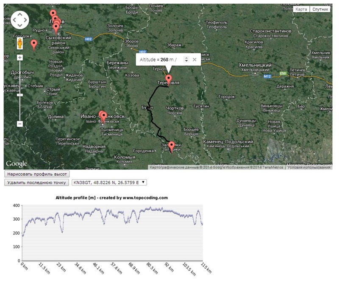Image resolution: width=342 pixels, height=281 pixels.
Task: Click the red marker at Залещики
Action: pyautogui.click(x=172, y=146)
